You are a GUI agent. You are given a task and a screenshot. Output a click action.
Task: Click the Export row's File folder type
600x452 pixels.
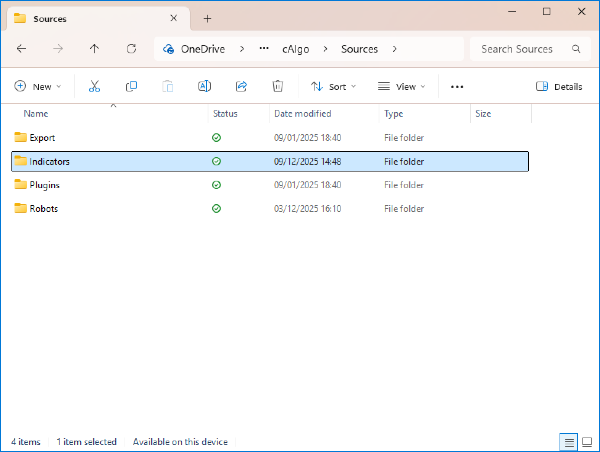pos(404,138)
